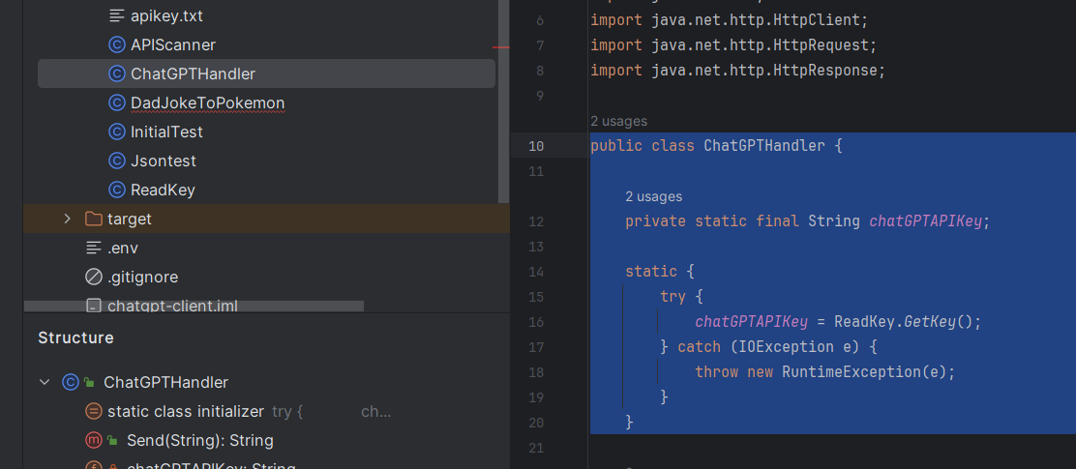
Task: Click the method icon beside Send(String)
Action: (x=93, y=440)
